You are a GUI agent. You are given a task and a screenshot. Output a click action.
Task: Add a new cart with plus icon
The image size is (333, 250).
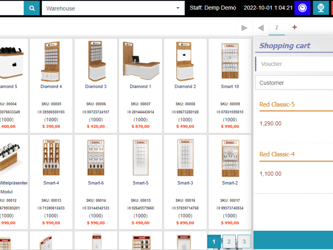click(294, 27)
